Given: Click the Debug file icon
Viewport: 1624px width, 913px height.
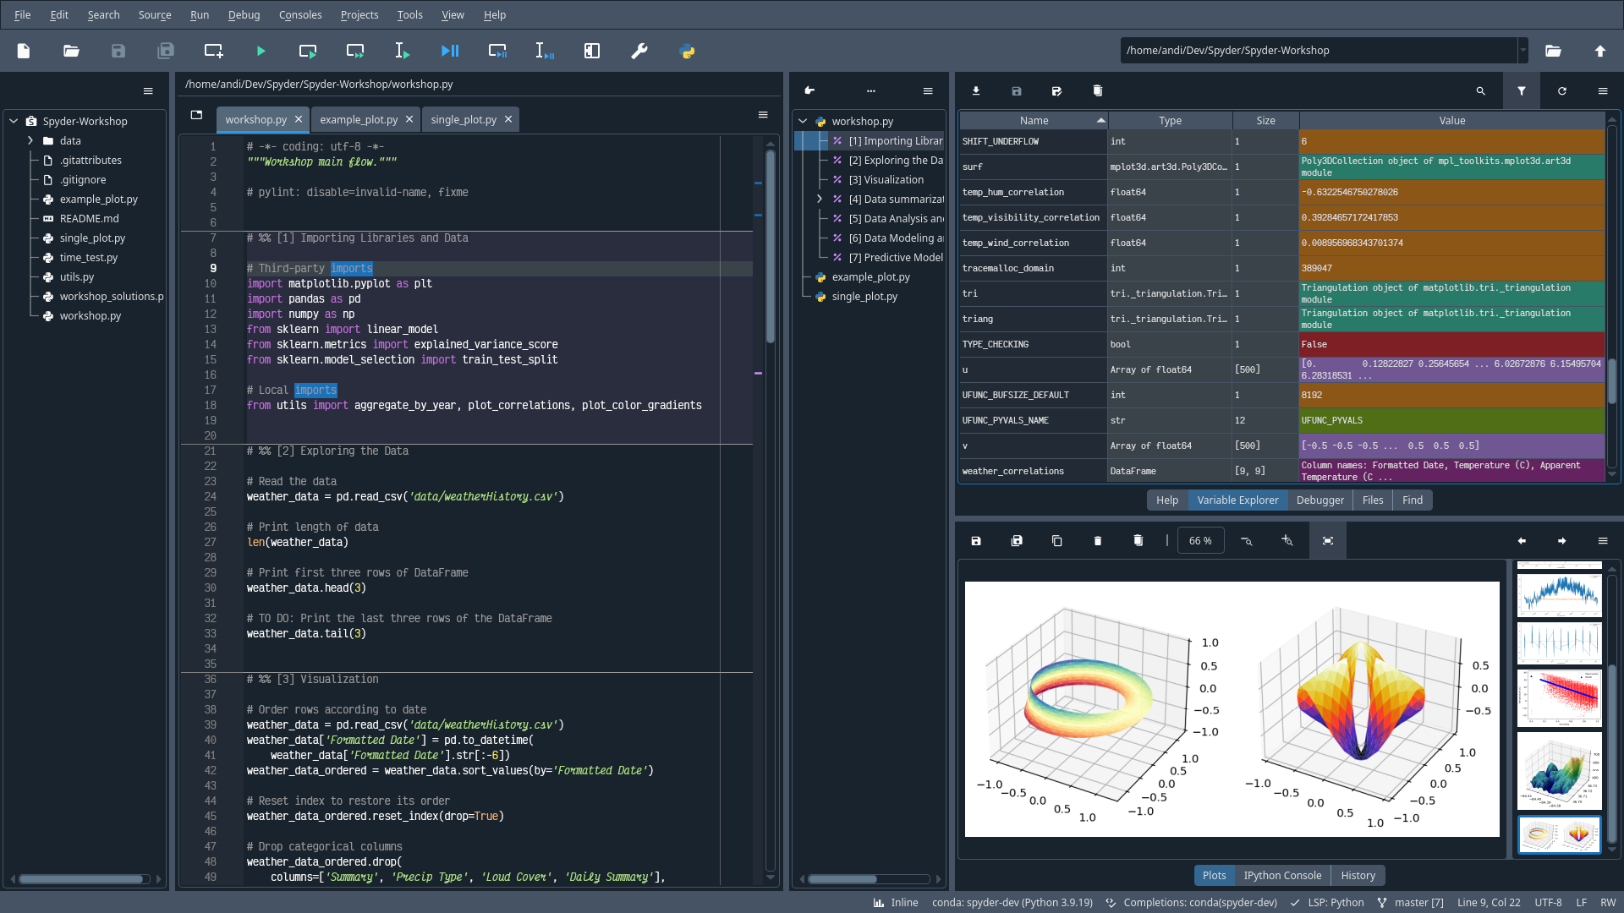Looking at the screenshot, I should point(450,52).
